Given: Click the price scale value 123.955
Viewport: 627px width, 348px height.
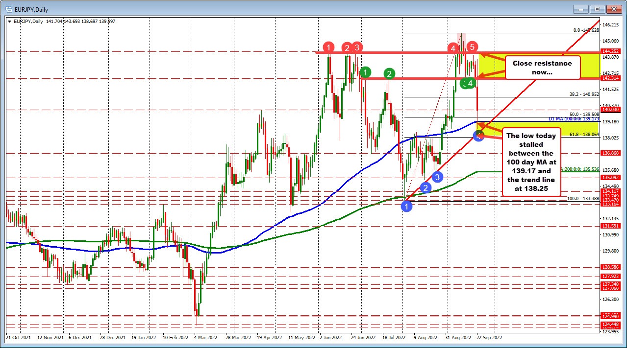Looking at the screenshot, I should (611, 331).
